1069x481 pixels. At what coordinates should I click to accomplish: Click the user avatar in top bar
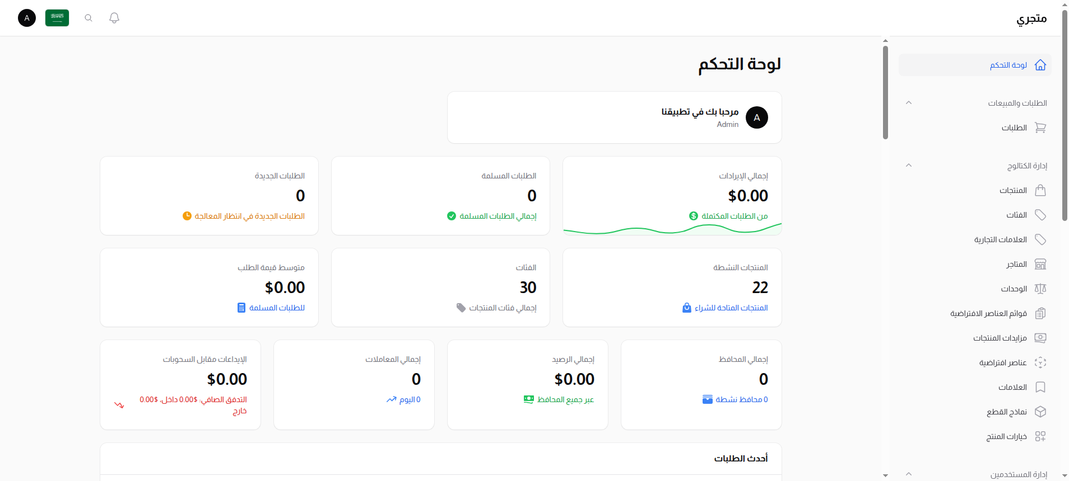pyautogui.click(x=27, y=18)
